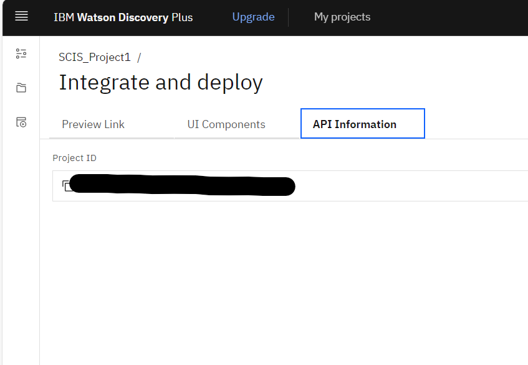Go to My projects
The image size is (528, 365).
pos(342,17)
